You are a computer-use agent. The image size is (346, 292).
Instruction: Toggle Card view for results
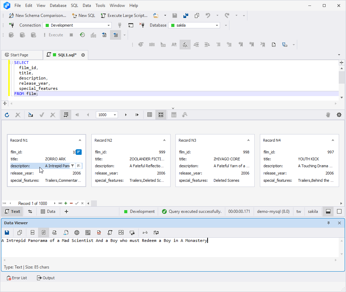(161, 115)
